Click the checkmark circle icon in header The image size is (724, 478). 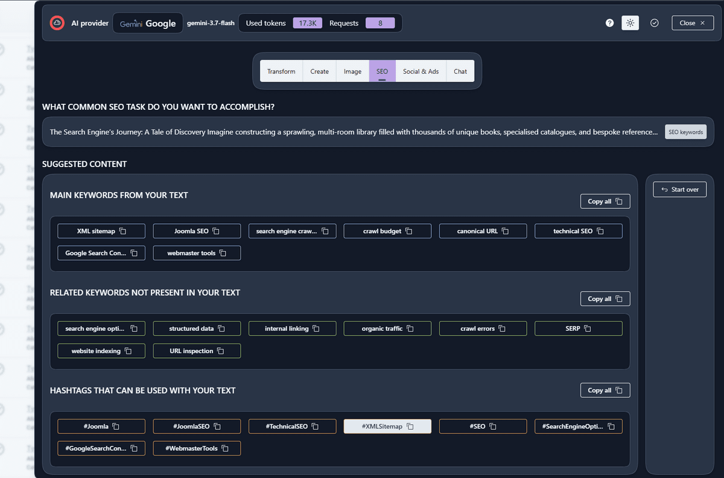pyautogui.click(x=655, y=23)
